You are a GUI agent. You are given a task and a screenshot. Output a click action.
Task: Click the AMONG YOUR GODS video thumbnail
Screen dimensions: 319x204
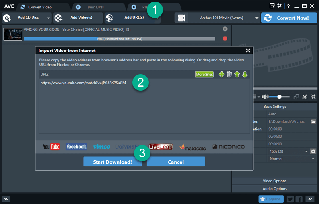pyautogui.click(x=13, y=34)
